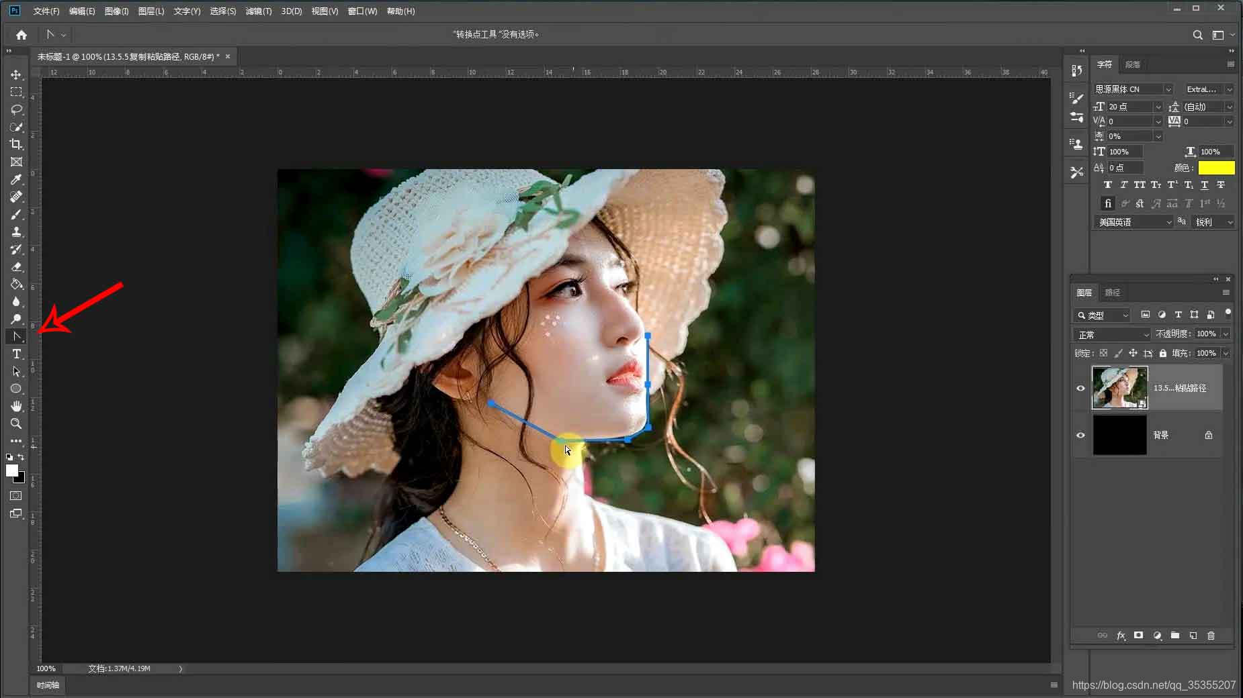Click the yellow text color swatch
Viewport: 1243px width, 698px height.
coord(1216,168)
